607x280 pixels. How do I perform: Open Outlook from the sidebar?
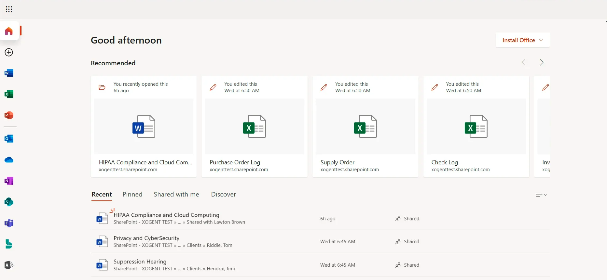9,139
